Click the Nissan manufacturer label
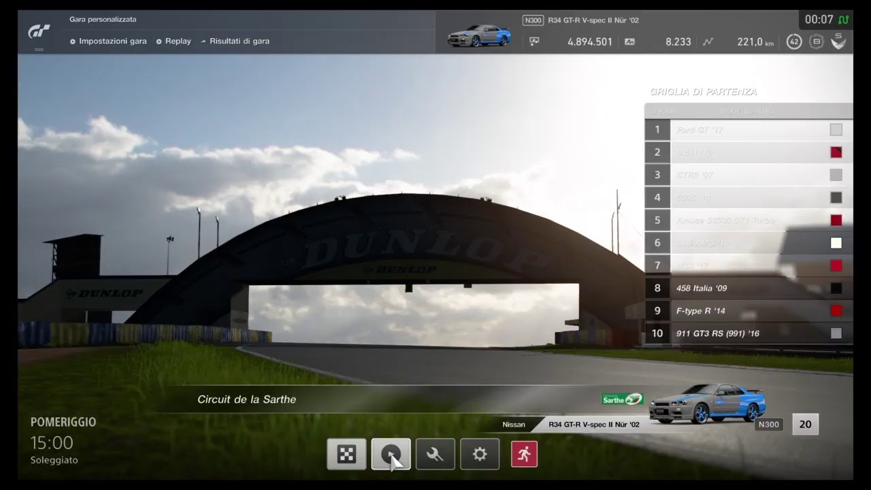This screenshot has width=871, height=490. pos(514,425)
